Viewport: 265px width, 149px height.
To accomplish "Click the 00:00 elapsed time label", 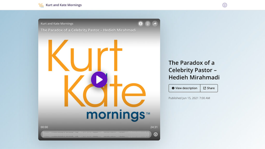I will click(x=44, y=127).
